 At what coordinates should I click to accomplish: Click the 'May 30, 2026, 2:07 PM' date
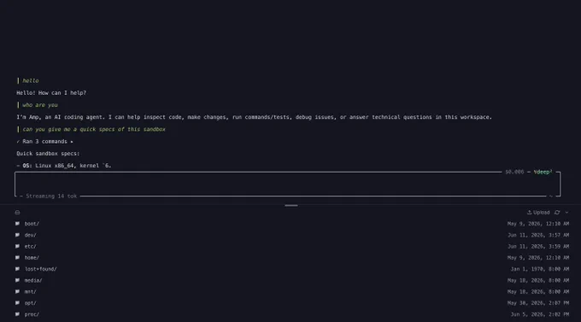538,303
